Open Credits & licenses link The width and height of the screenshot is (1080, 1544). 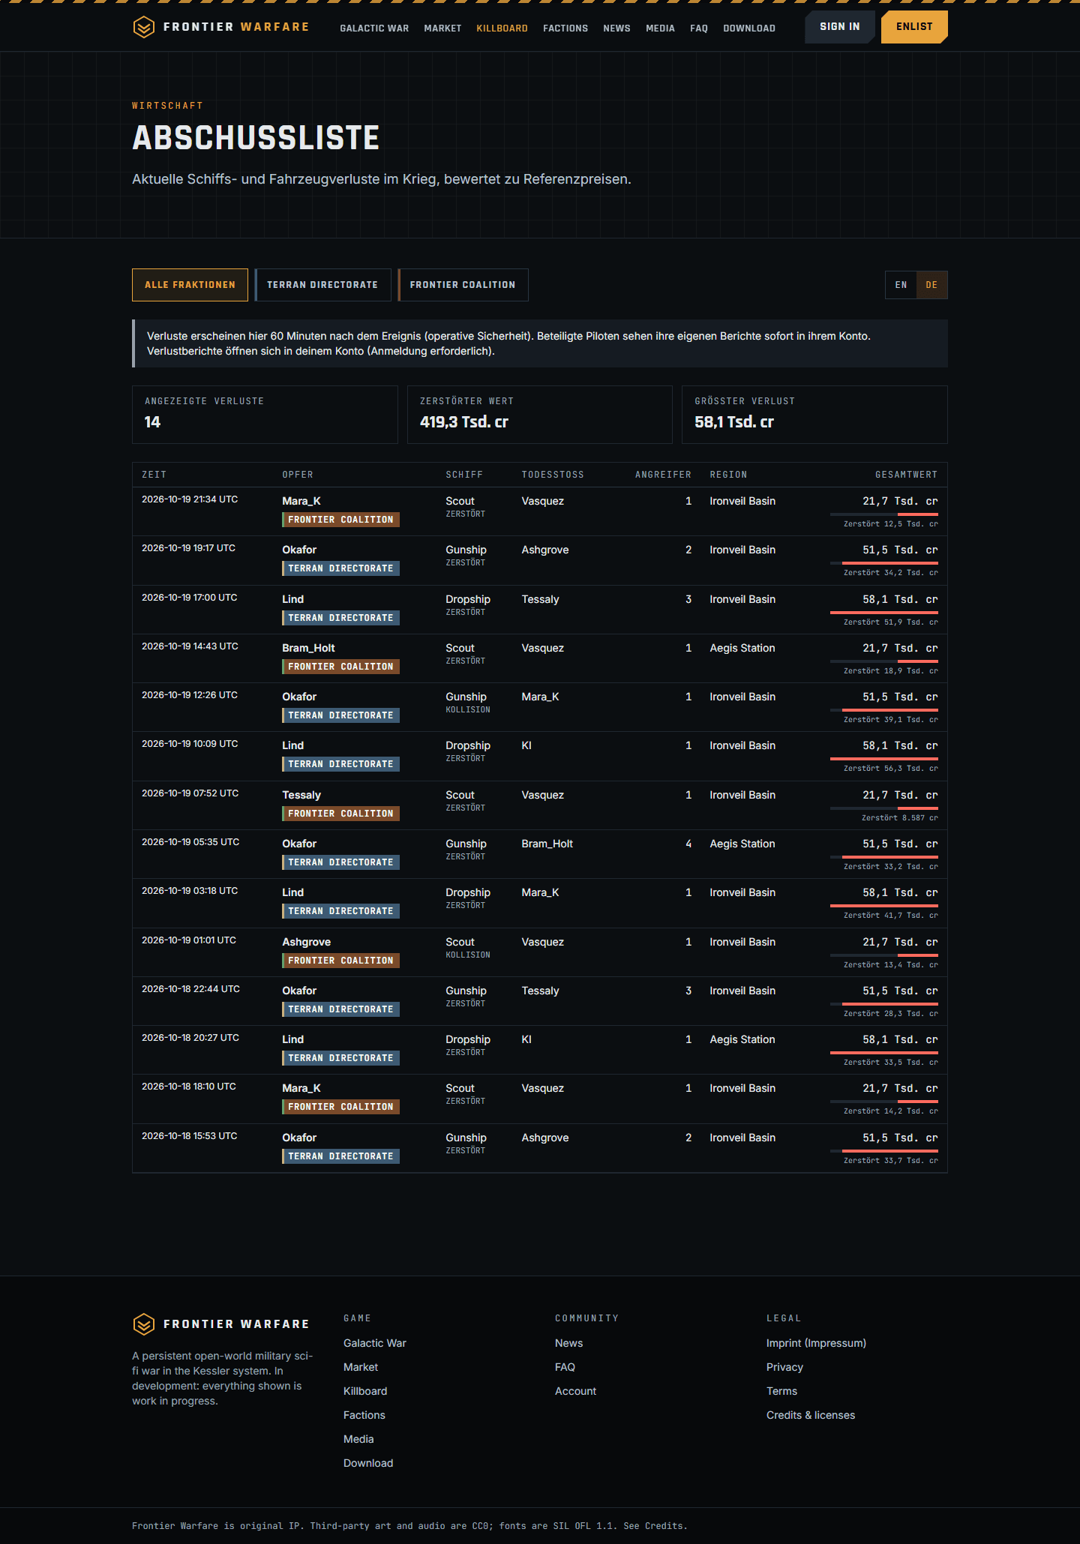[811, 1415]
